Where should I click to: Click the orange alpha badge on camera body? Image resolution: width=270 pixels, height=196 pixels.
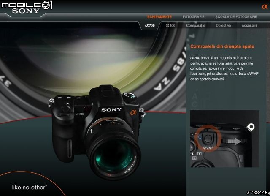tap(133, 112)
